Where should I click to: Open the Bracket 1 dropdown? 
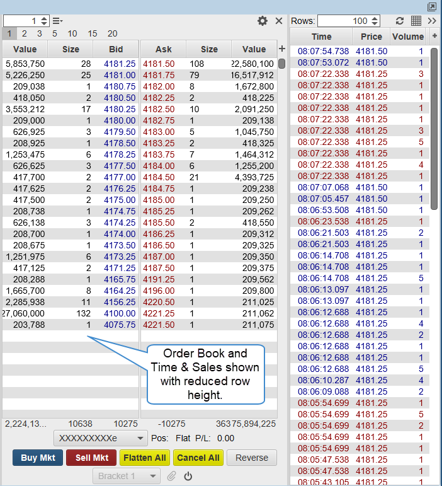click(126, 476)
